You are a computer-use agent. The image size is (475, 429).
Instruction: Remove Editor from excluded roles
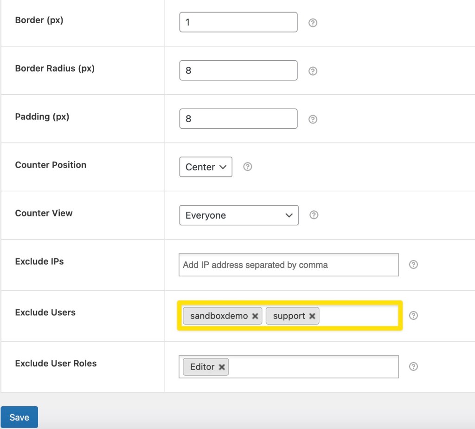[x=222, y=367]
